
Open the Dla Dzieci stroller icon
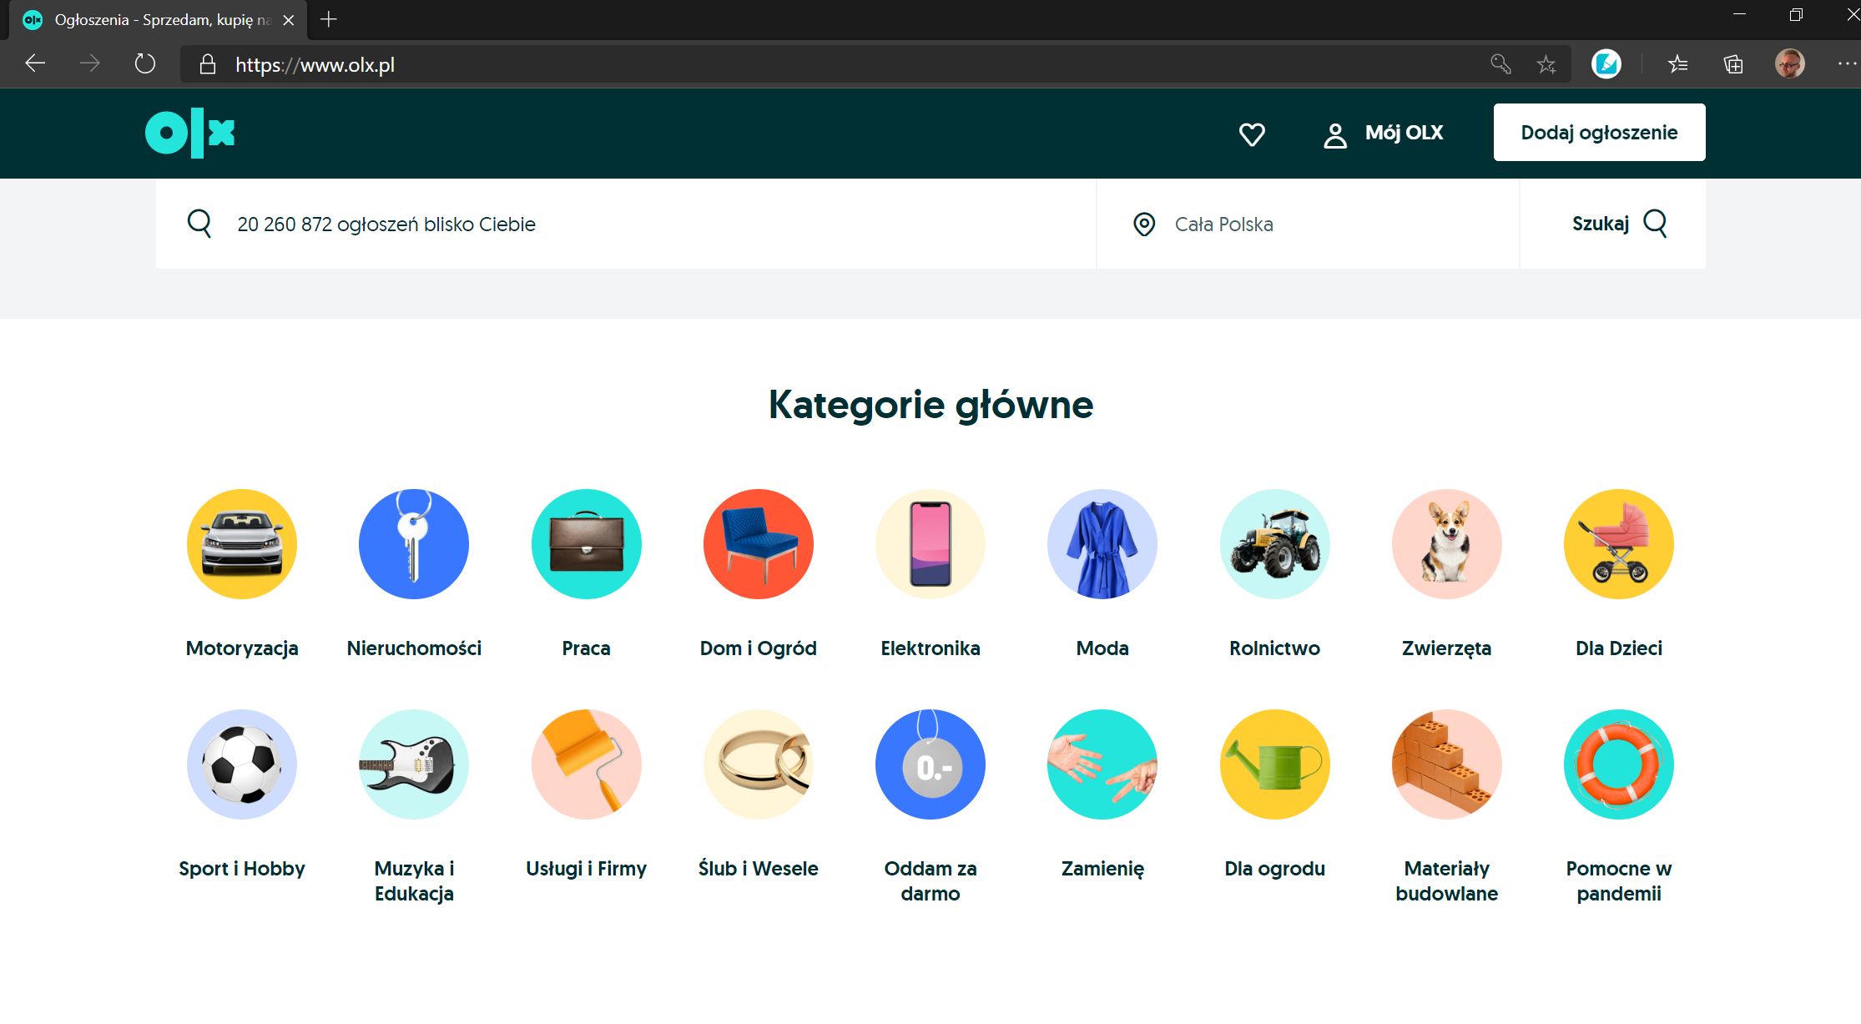click(1618, 543)
